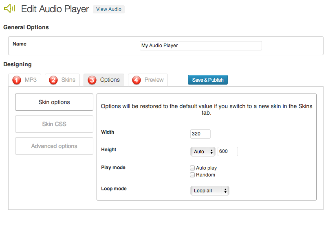This screenshot has width=326, height=244.
Task: Open the Skin CSS section
Action: (x=54, y=124)
